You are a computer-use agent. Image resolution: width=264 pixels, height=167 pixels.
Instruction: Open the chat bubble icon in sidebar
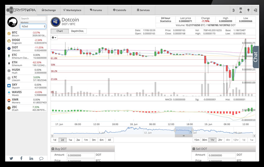[41, 158]
